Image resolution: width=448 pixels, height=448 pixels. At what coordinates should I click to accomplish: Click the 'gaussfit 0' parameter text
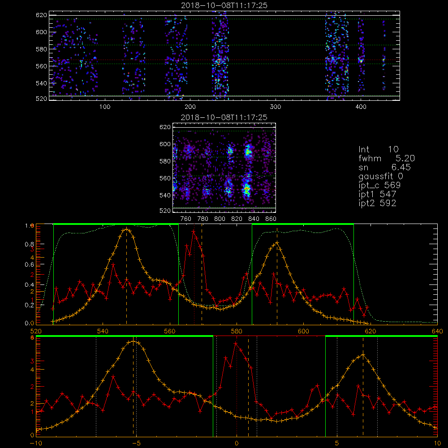pyautogui.click(x=380, y=176)
